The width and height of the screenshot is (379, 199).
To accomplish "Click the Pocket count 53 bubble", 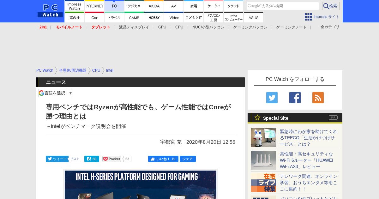I will [x=127, y=159].
